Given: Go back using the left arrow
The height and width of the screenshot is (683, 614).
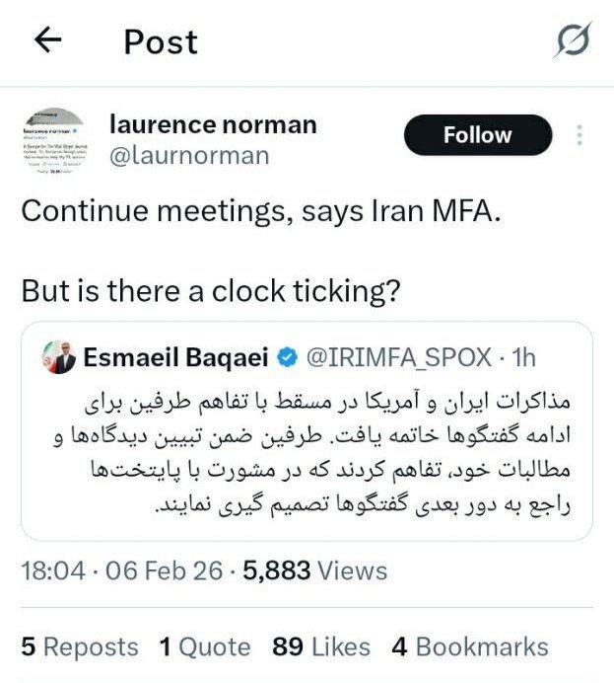Looking at the screenshot, I should pos(47,40).
